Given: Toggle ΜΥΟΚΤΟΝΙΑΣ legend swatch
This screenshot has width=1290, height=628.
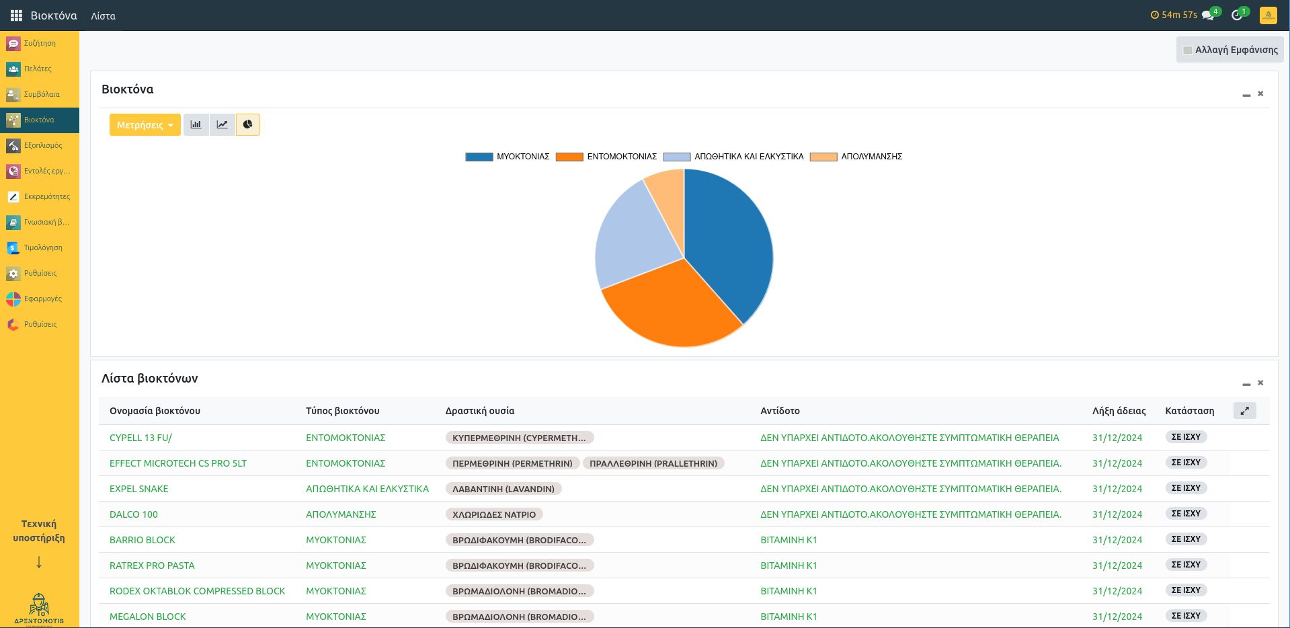Looking at the screenshot, I should click(x=479, y=157).
